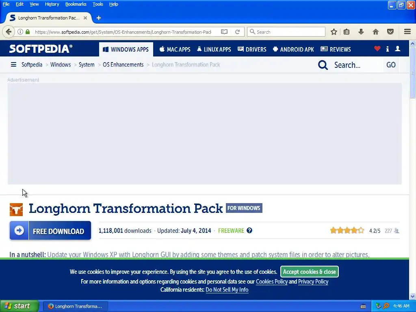The image size is (416, 312).
Task: Switch to Linux Apps section
Action: tap(214, 49)
